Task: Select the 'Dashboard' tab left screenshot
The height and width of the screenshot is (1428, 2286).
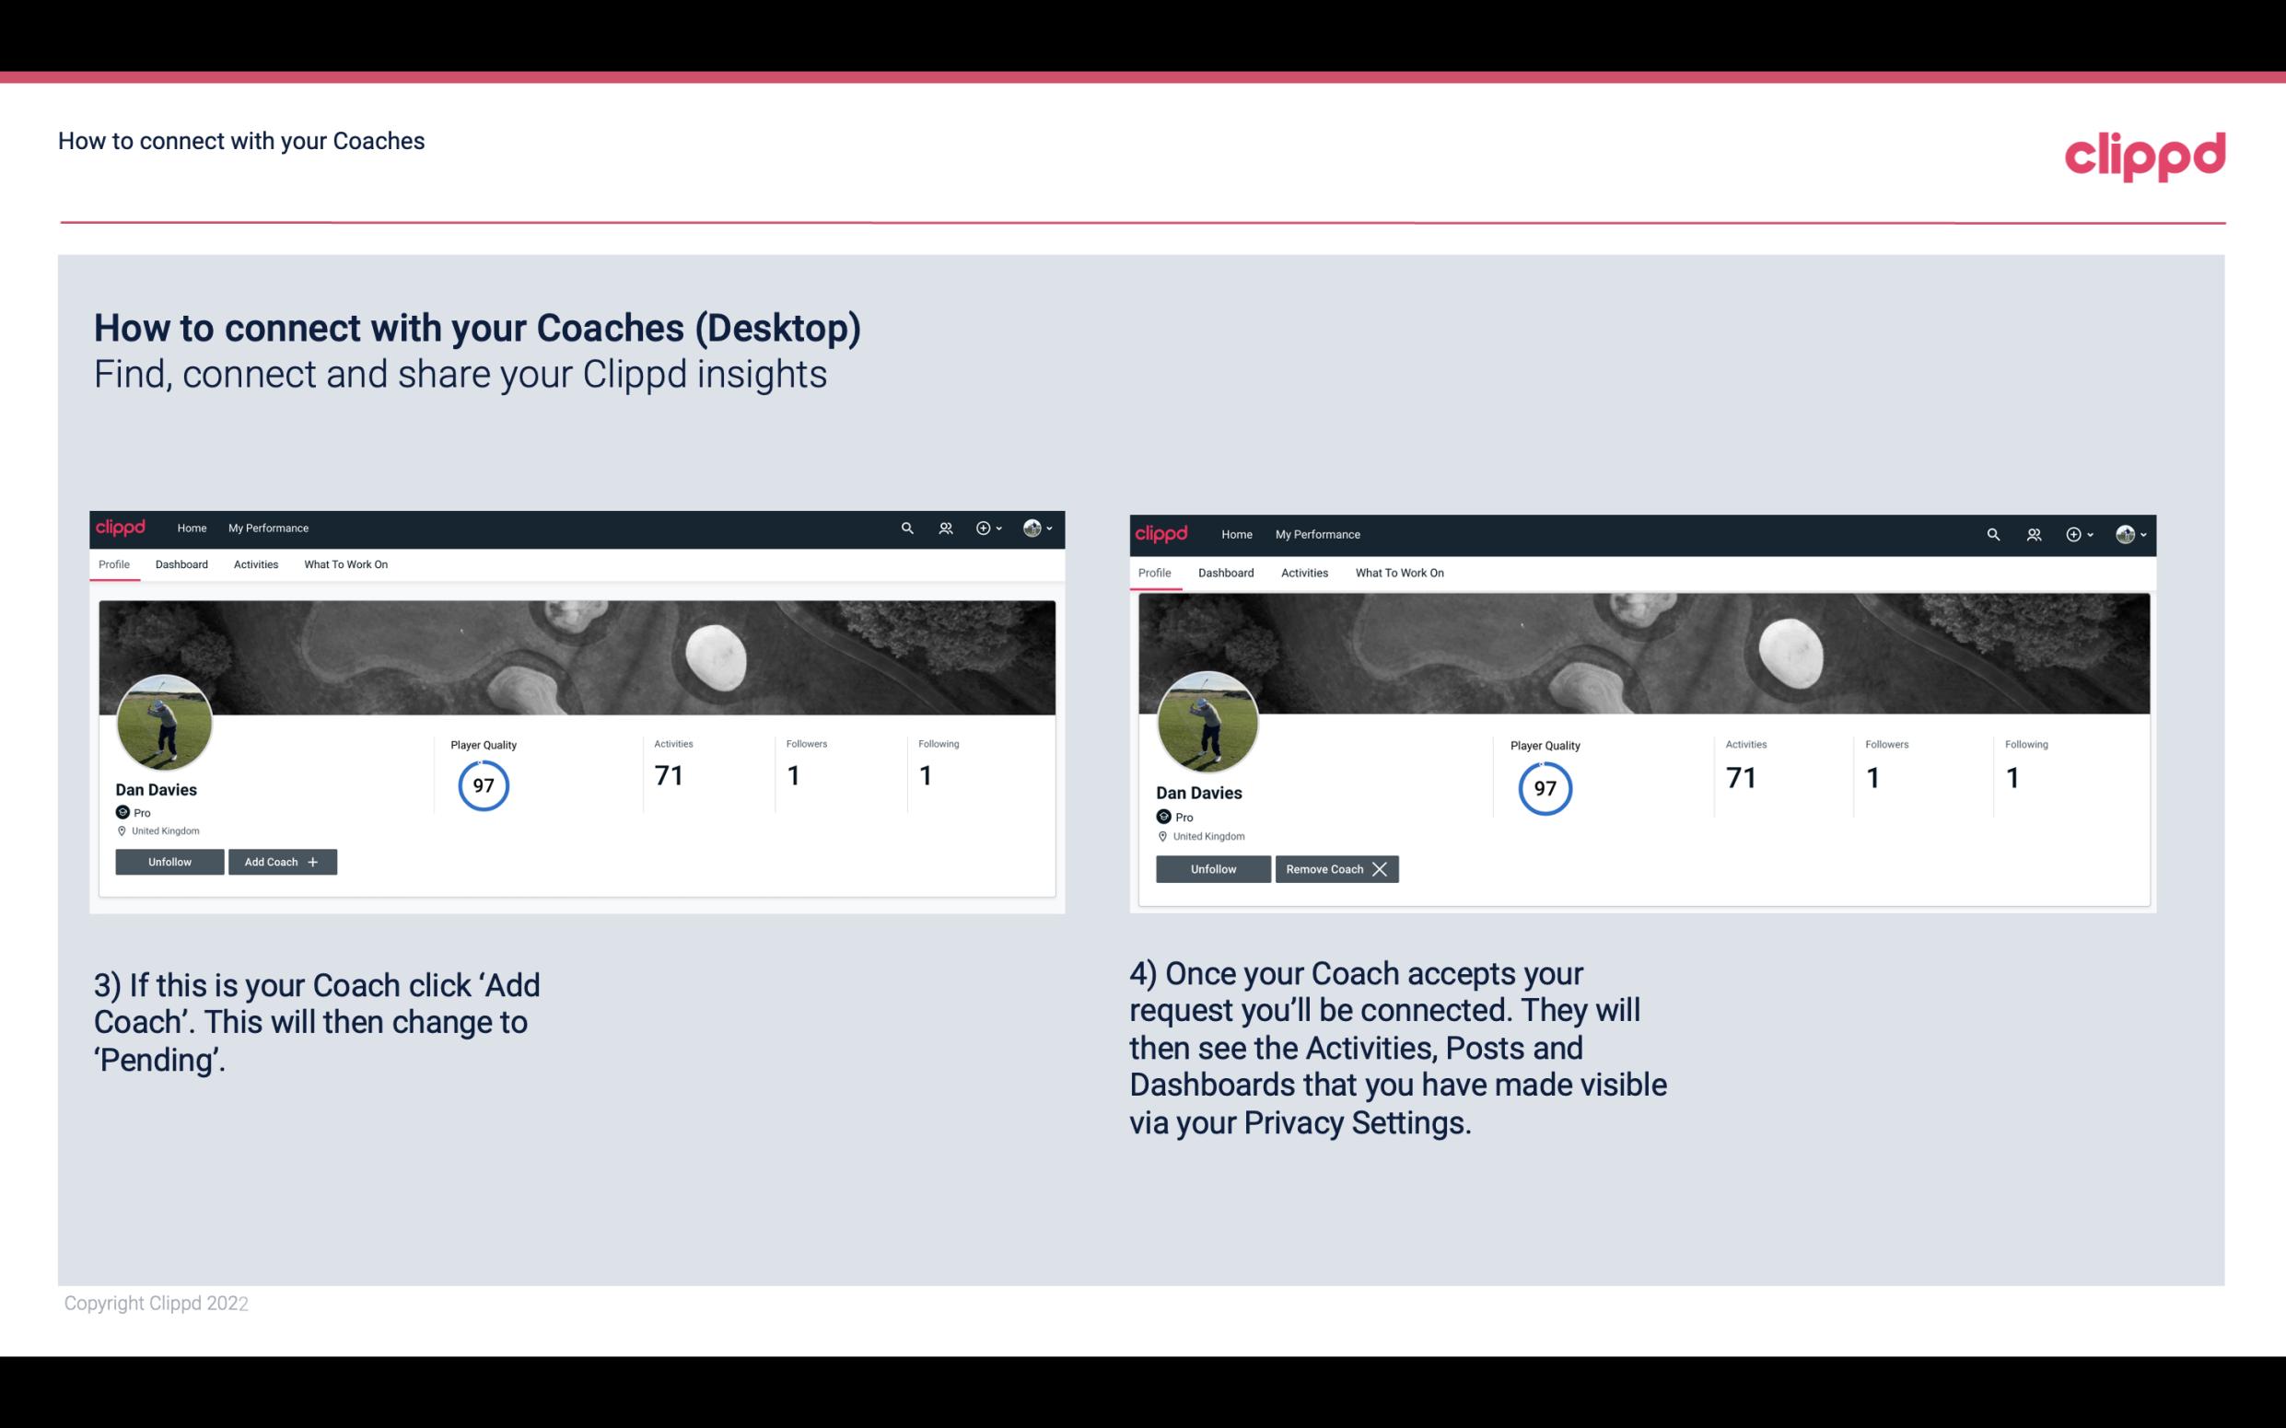Action: click(180, 564)
